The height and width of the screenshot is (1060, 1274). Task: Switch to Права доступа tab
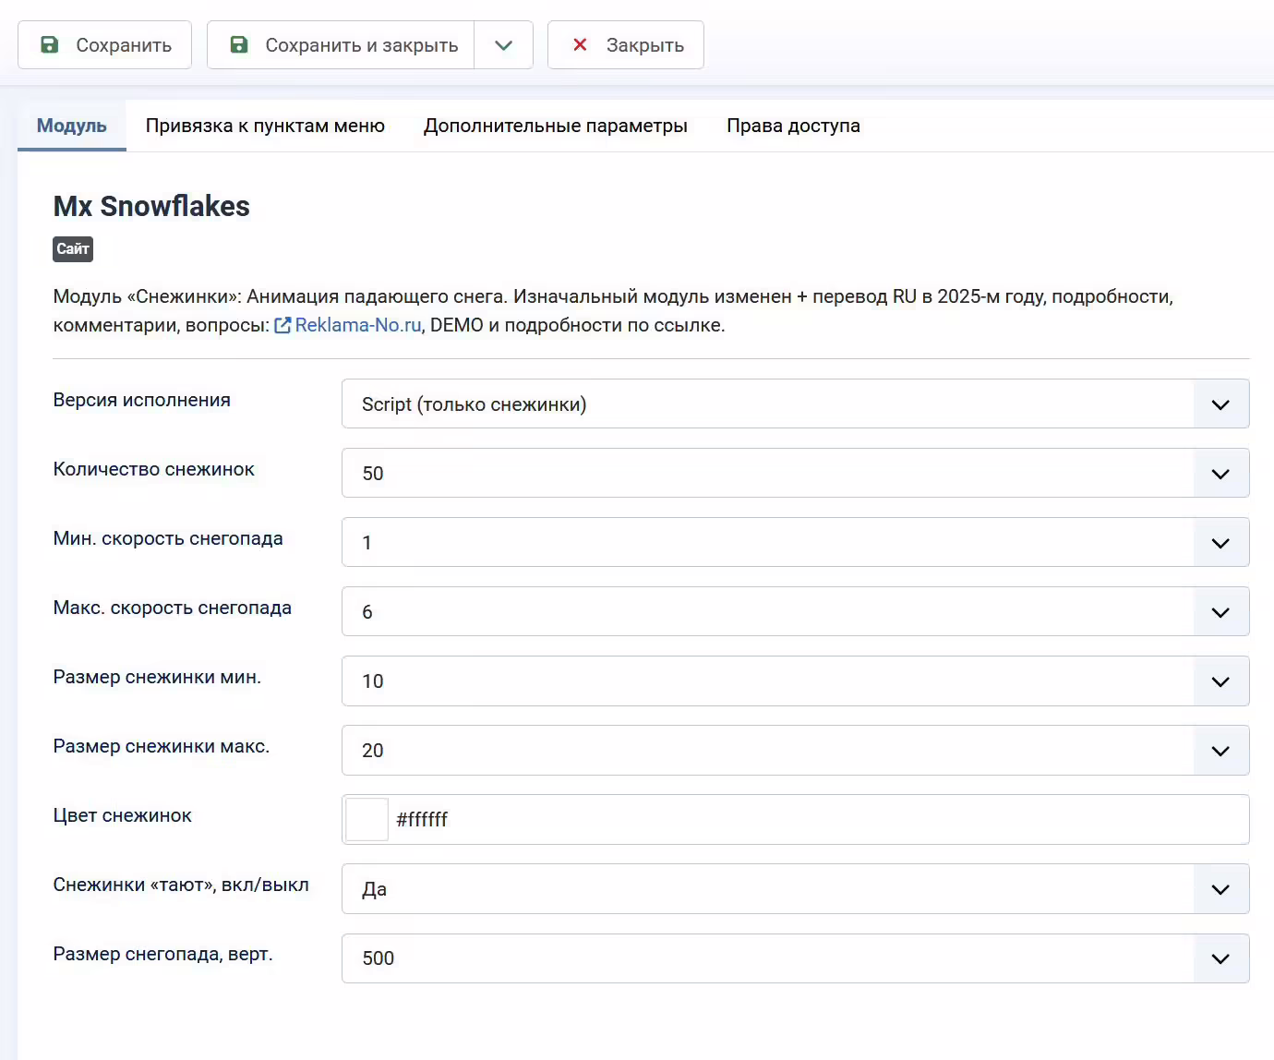pos(793,126)
